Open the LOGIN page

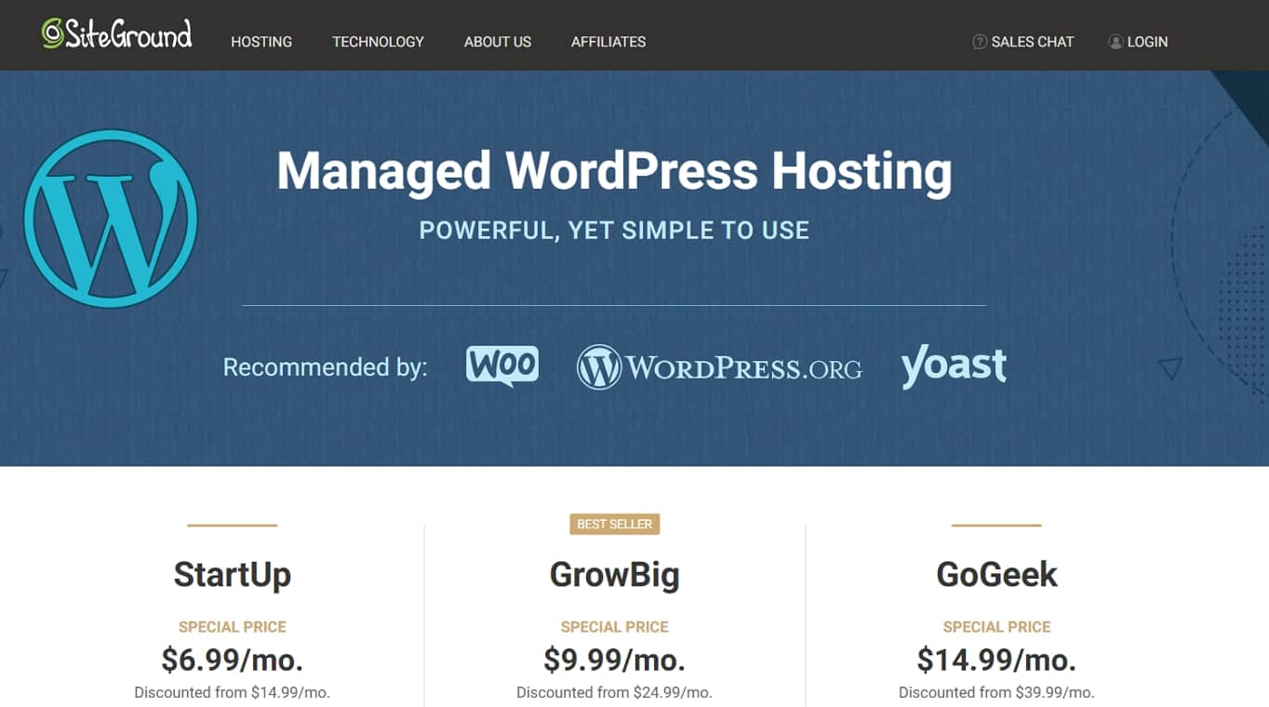(x=1147, y=42)
